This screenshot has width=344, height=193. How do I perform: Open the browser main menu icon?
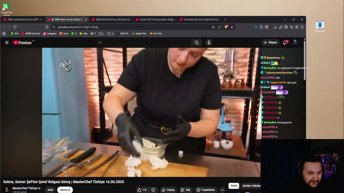point(302,27)
